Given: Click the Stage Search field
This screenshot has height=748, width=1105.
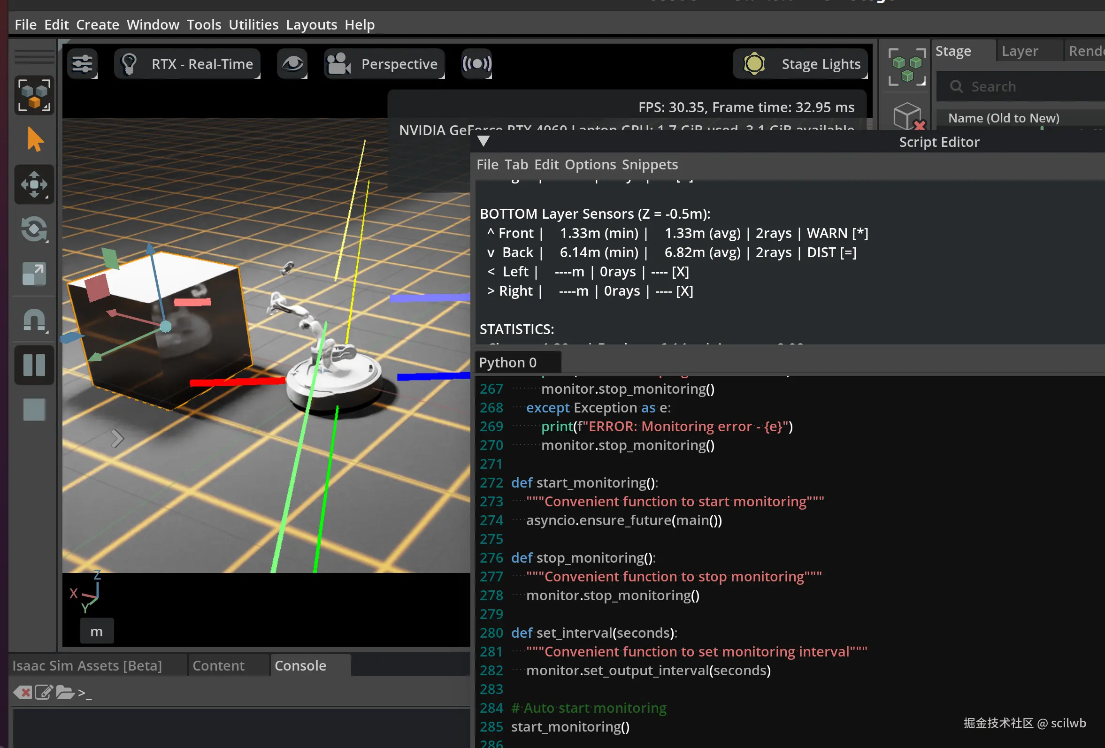Looking at the screenshot, I should [x=1022, y=86].
